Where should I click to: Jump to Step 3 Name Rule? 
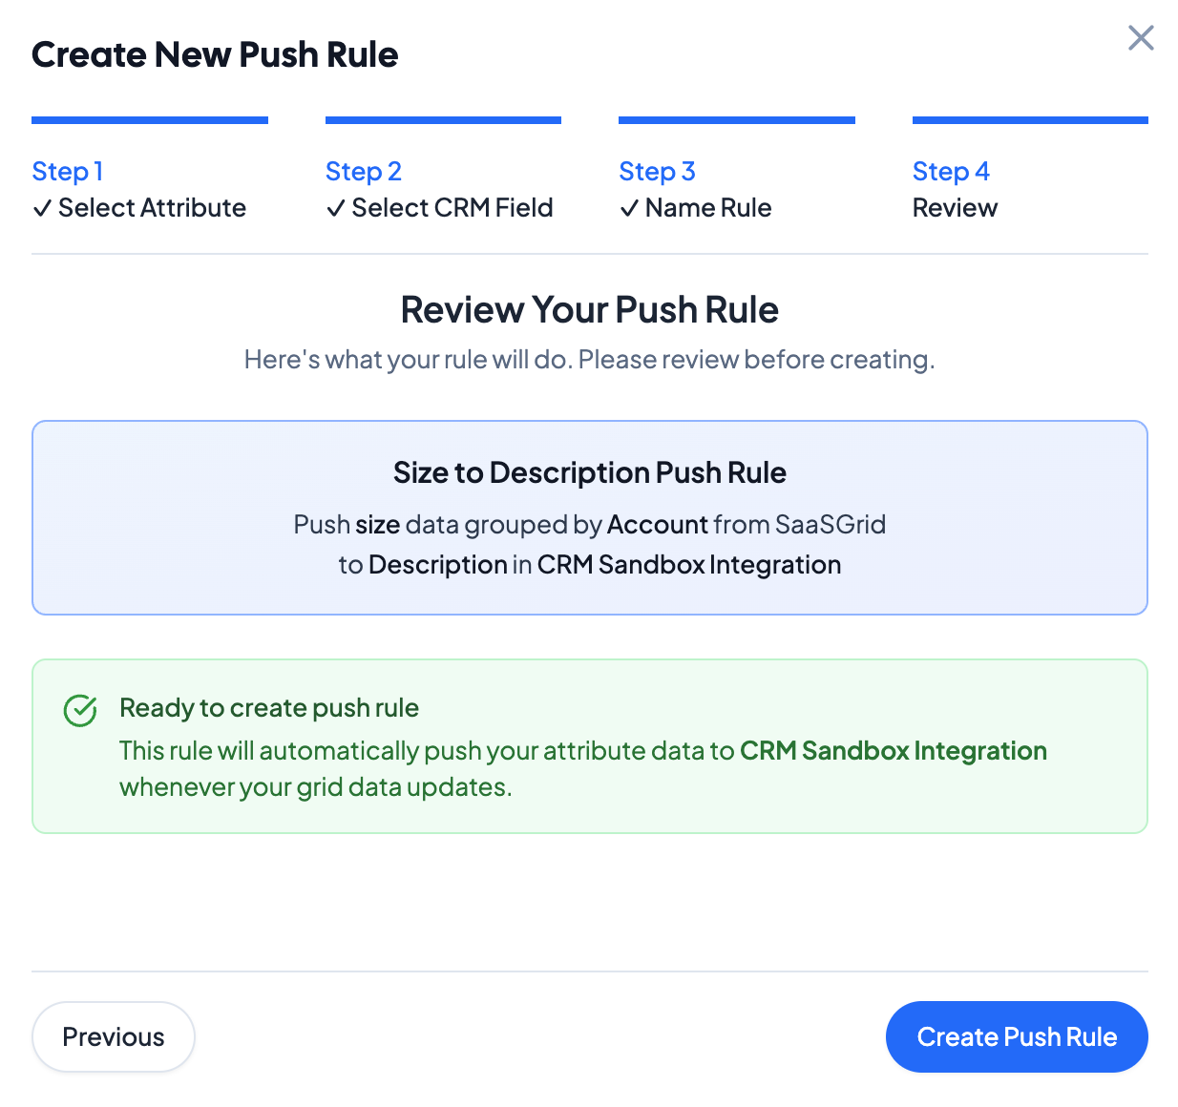pyautogui.click(x=695, y=189)
